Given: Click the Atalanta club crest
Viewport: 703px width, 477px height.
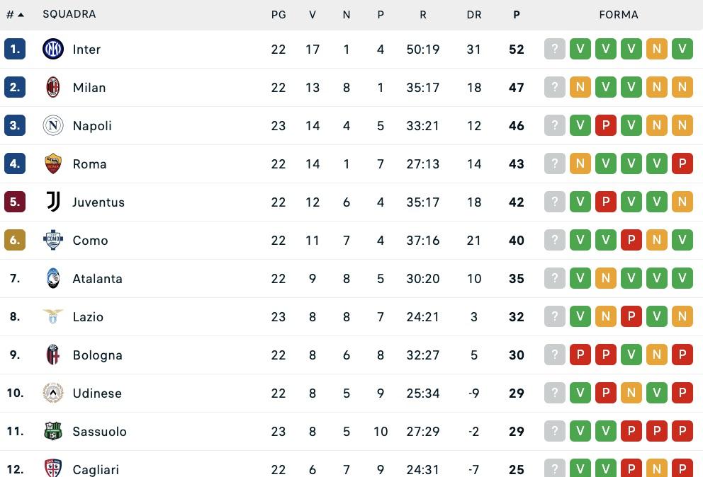Looking at the screenshot, I should pyautogui.click(x=53, y=278).
